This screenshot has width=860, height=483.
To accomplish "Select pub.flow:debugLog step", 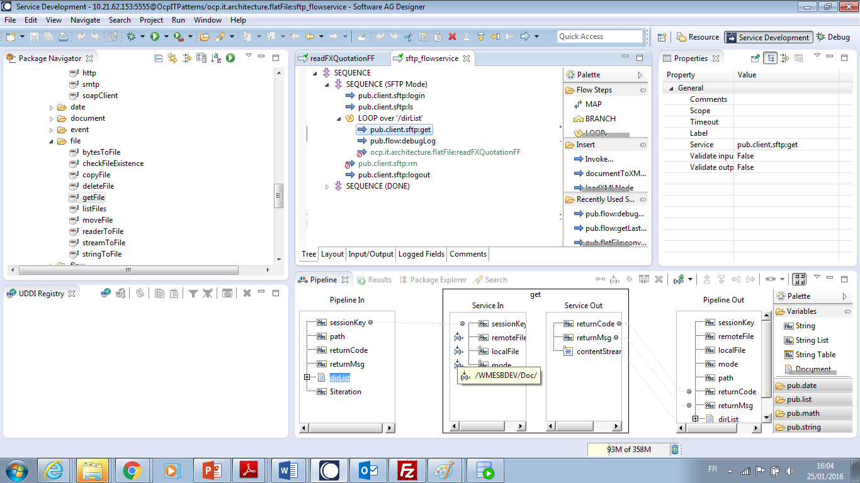I will (x=397, y=141).
